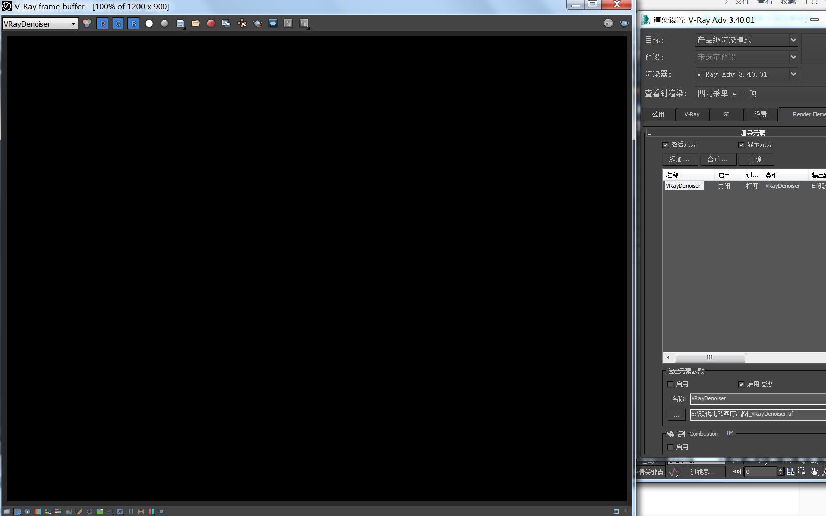Switch to the Render Elements tab
The height and width of the screenshot is (516, 826).
pyautogui.click(x=802, y=114)
